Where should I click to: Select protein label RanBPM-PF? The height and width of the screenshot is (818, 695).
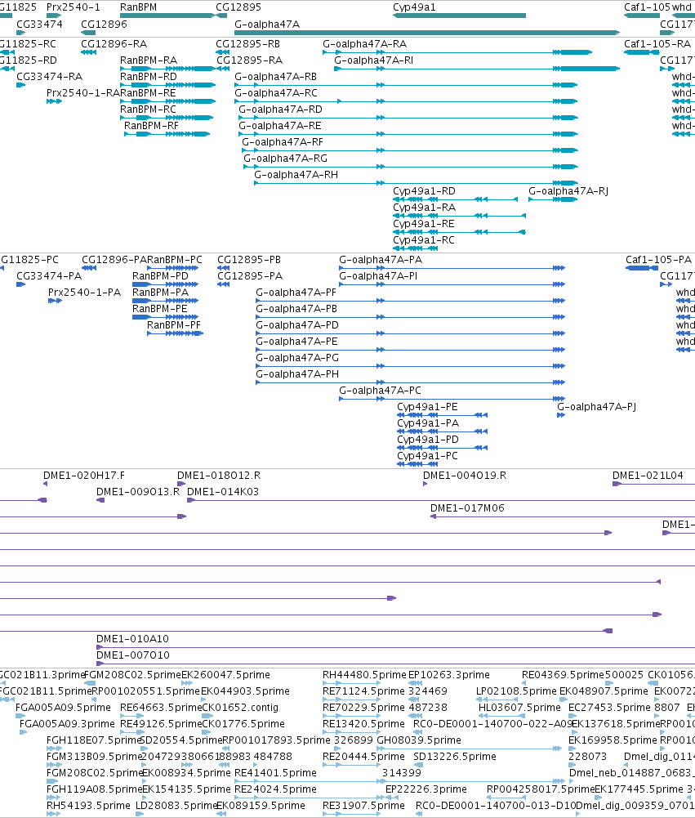pos(174,325)
